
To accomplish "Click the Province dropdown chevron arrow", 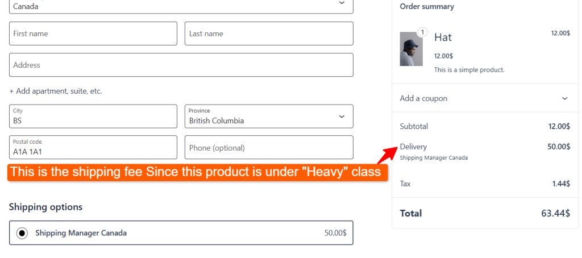I will [342, 116].
